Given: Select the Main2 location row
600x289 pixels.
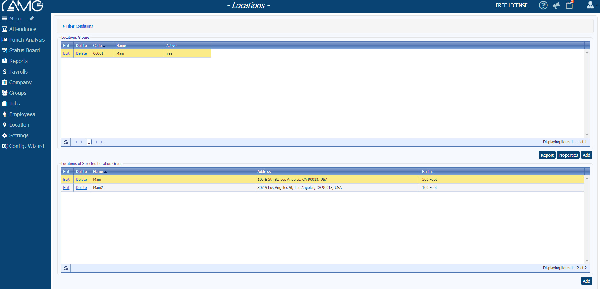Looking at the screenshot, I should point(172,188).
